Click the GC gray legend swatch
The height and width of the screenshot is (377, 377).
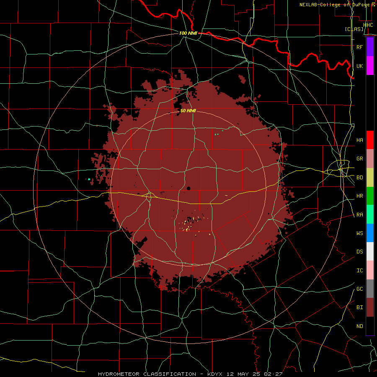(370, 289)
